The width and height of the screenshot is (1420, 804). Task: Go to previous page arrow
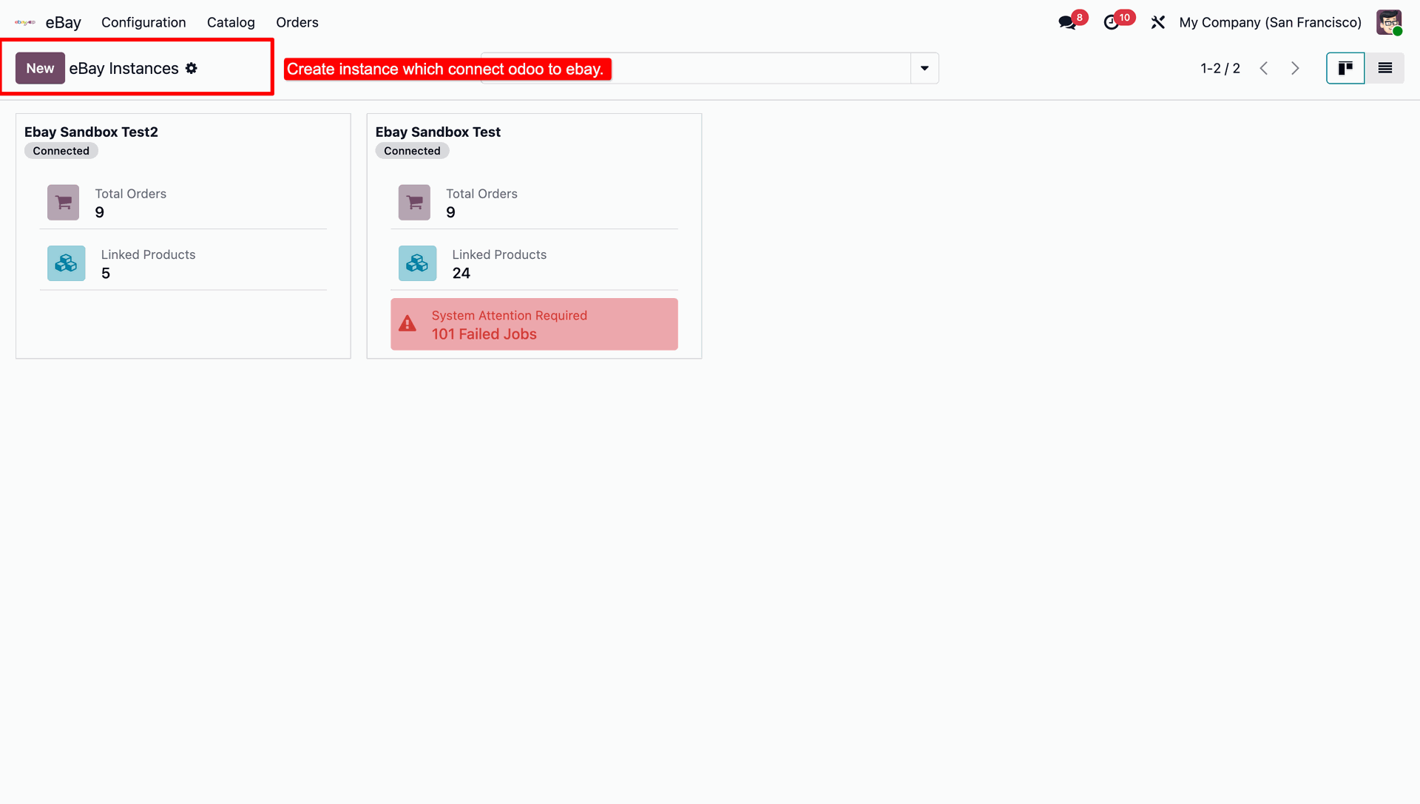1264,68
